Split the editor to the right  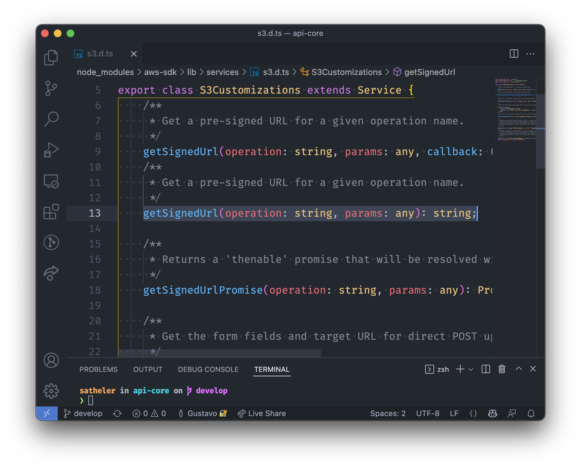[x=514, y=54]
